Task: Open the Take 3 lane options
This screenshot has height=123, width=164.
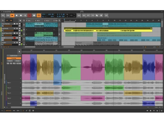Action: [x=21, y=93]
